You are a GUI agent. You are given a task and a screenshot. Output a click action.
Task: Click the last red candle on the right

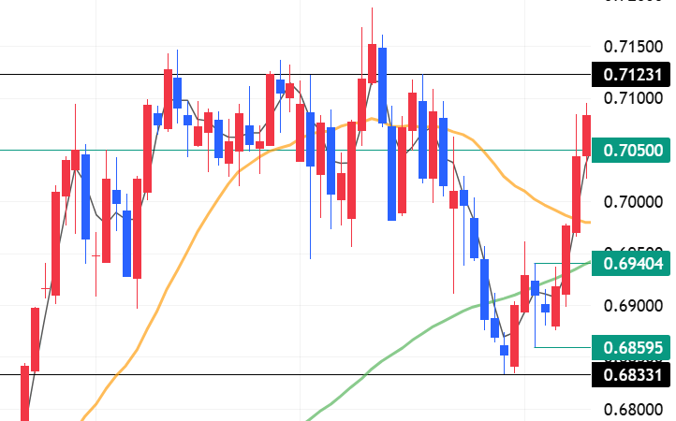[587, 135]
